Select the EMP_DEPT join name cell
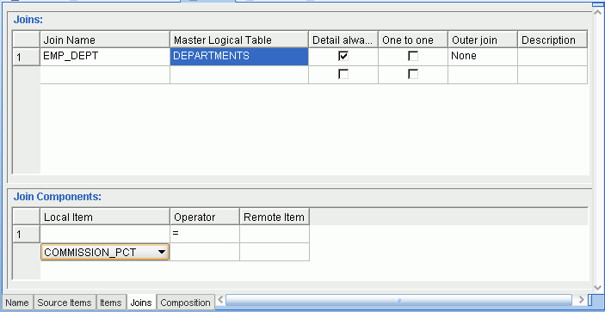The width and height of the screenshot is (605, 312). point(105,57)
